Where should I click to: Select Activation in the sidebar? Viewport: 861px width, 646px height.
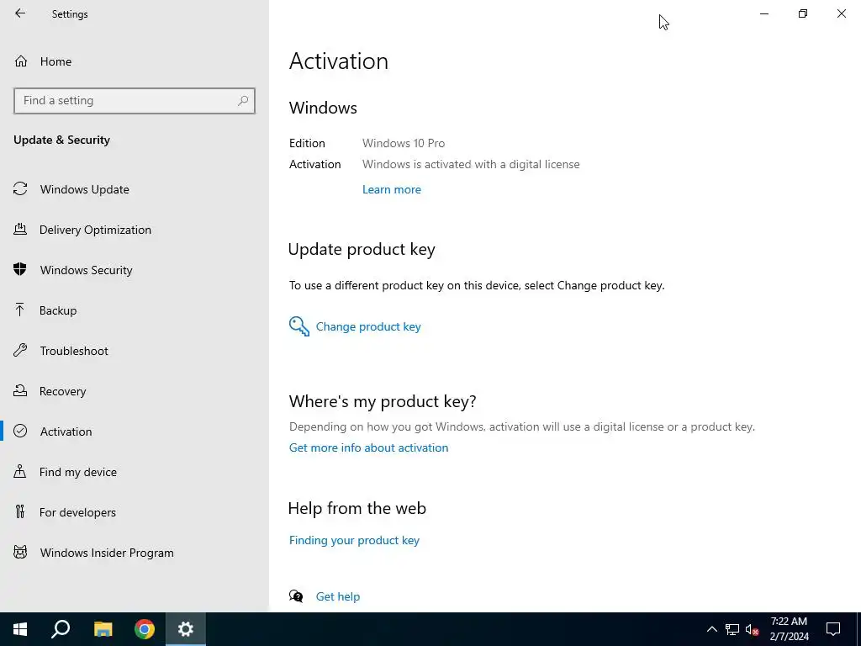pos(66,432)
